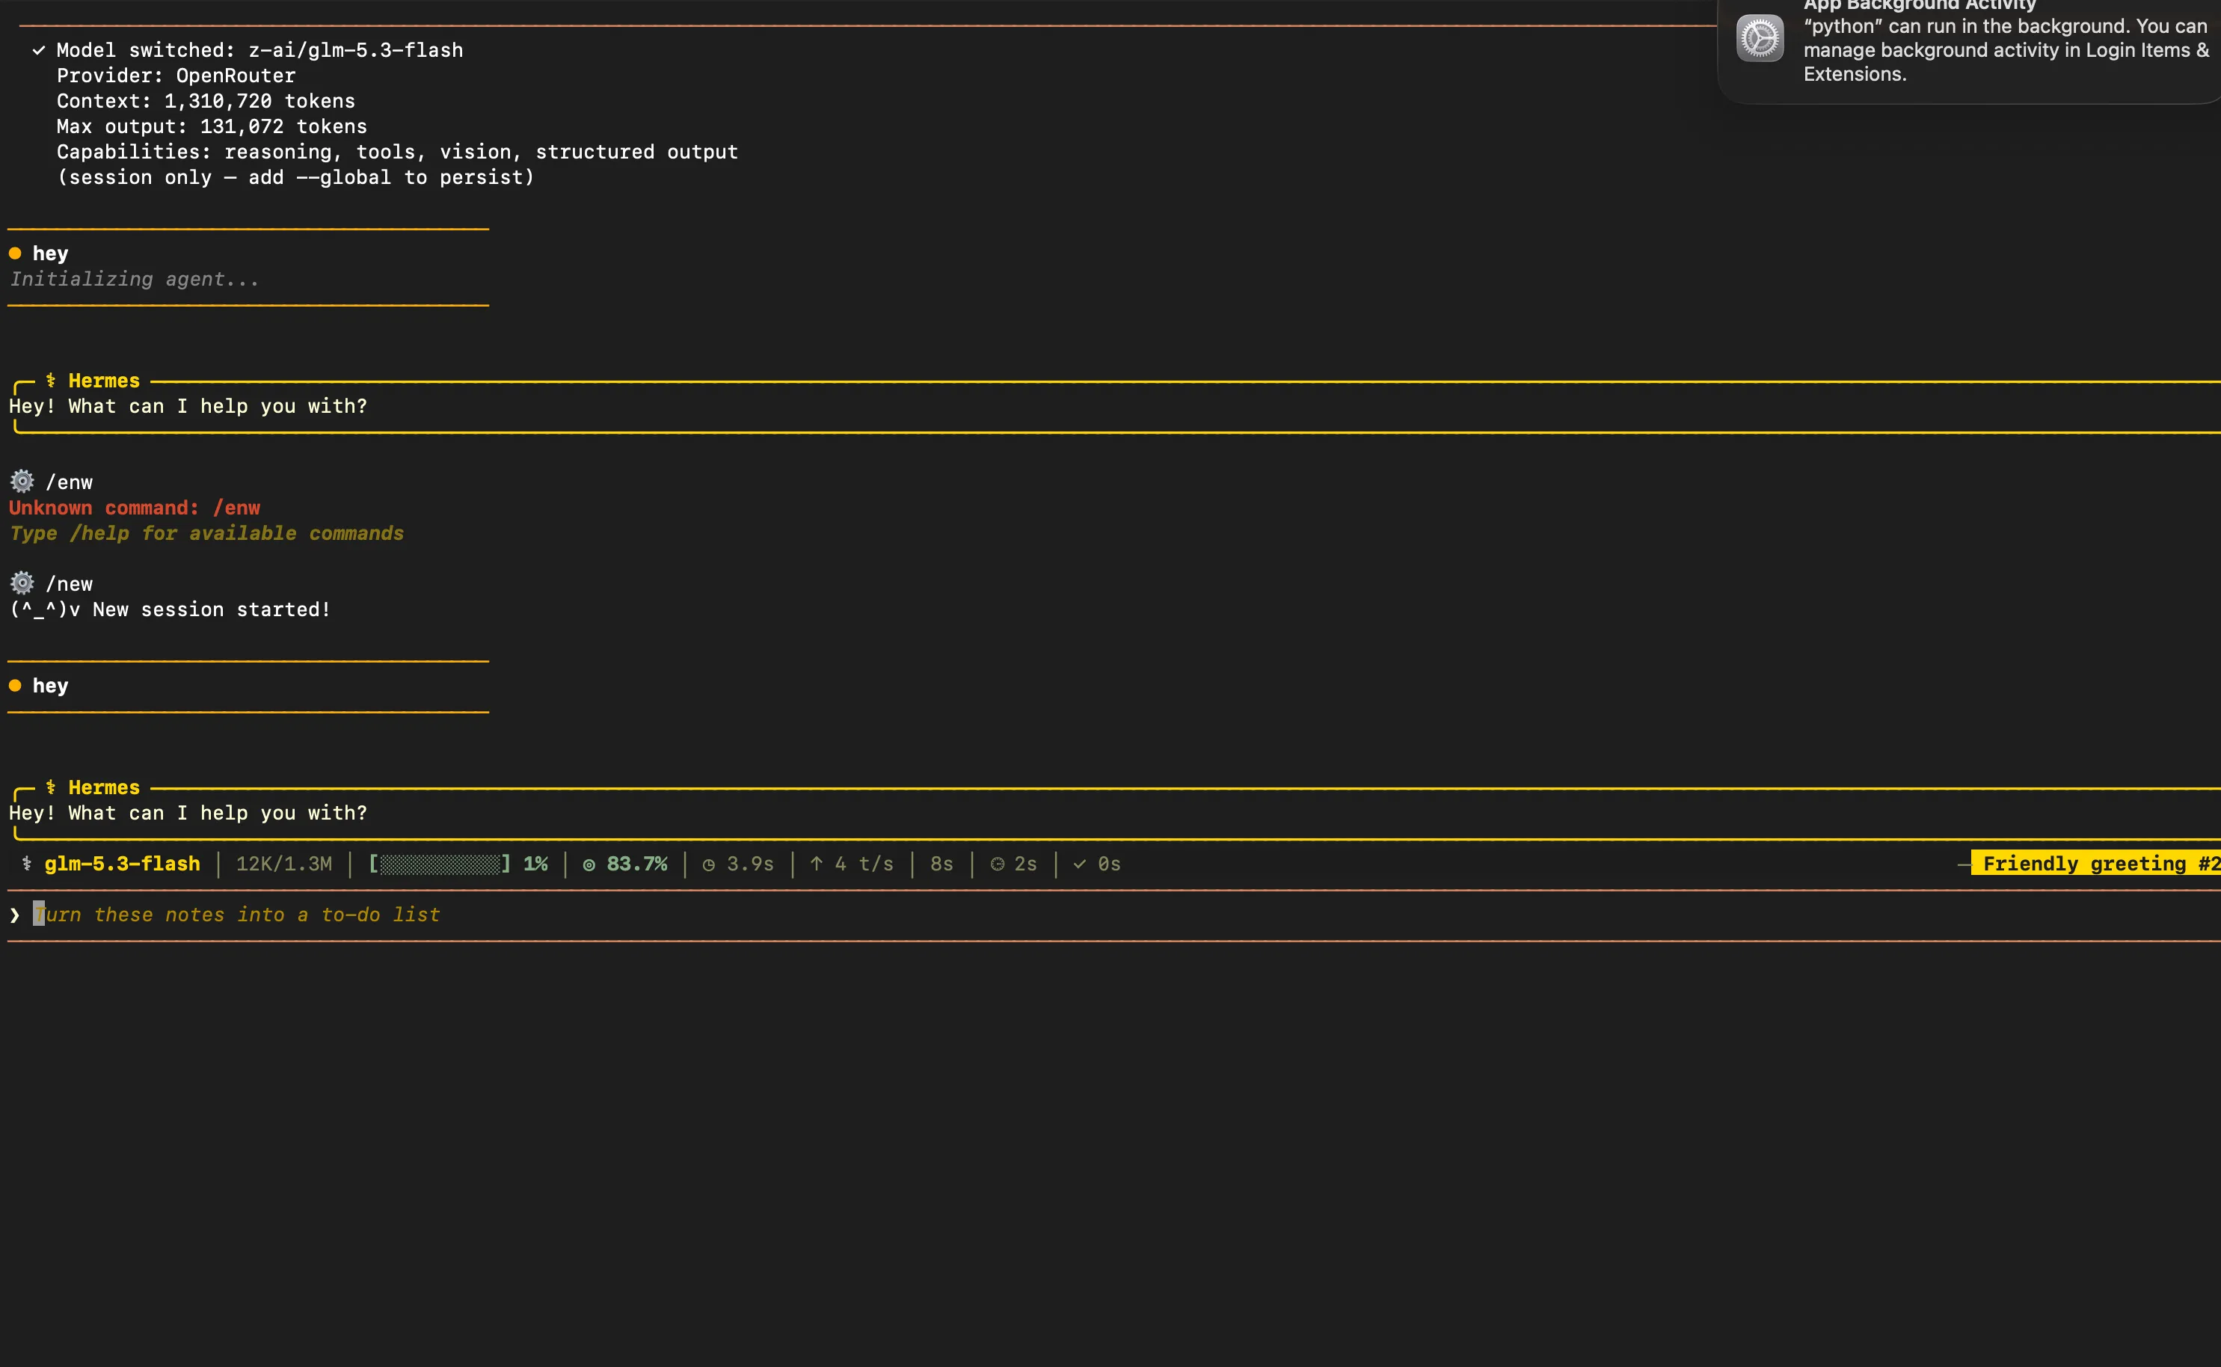Click the 'Provider: OpenRouter' line

[x=176, y=76]
